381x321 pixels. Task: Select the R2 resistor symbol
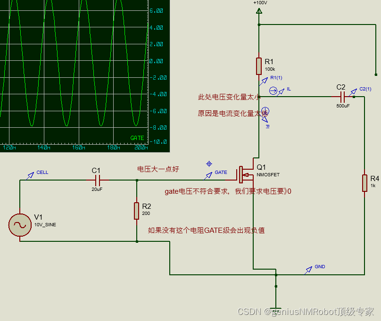(x=137, y=211)
